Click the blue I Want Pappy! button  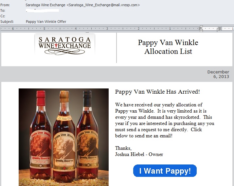tap(165, 171)
